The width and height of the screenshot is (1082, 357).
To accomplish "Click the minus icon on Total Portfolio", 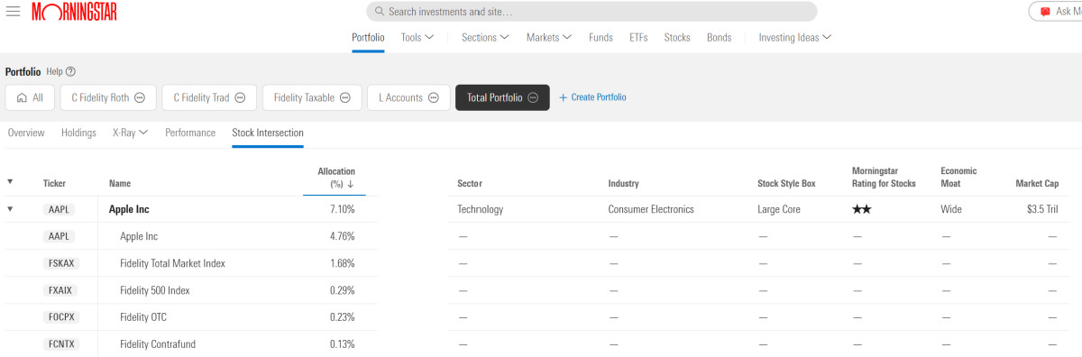I will coord(533,97).
